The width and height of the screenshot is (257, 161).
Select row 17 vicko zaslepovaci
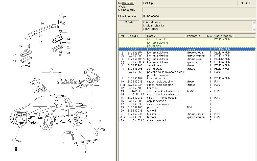tap(187, 104)
